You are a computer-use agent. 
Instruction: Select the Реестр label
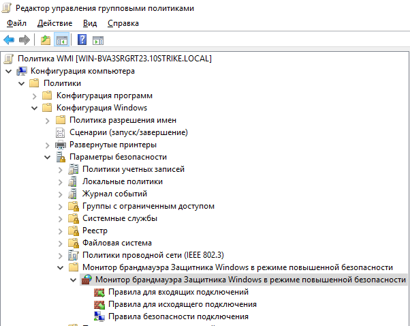pos(95,231)
